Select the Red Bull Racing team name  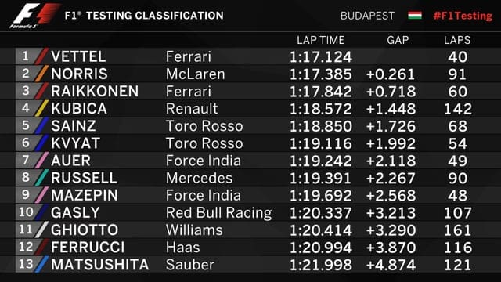point(219,213)
